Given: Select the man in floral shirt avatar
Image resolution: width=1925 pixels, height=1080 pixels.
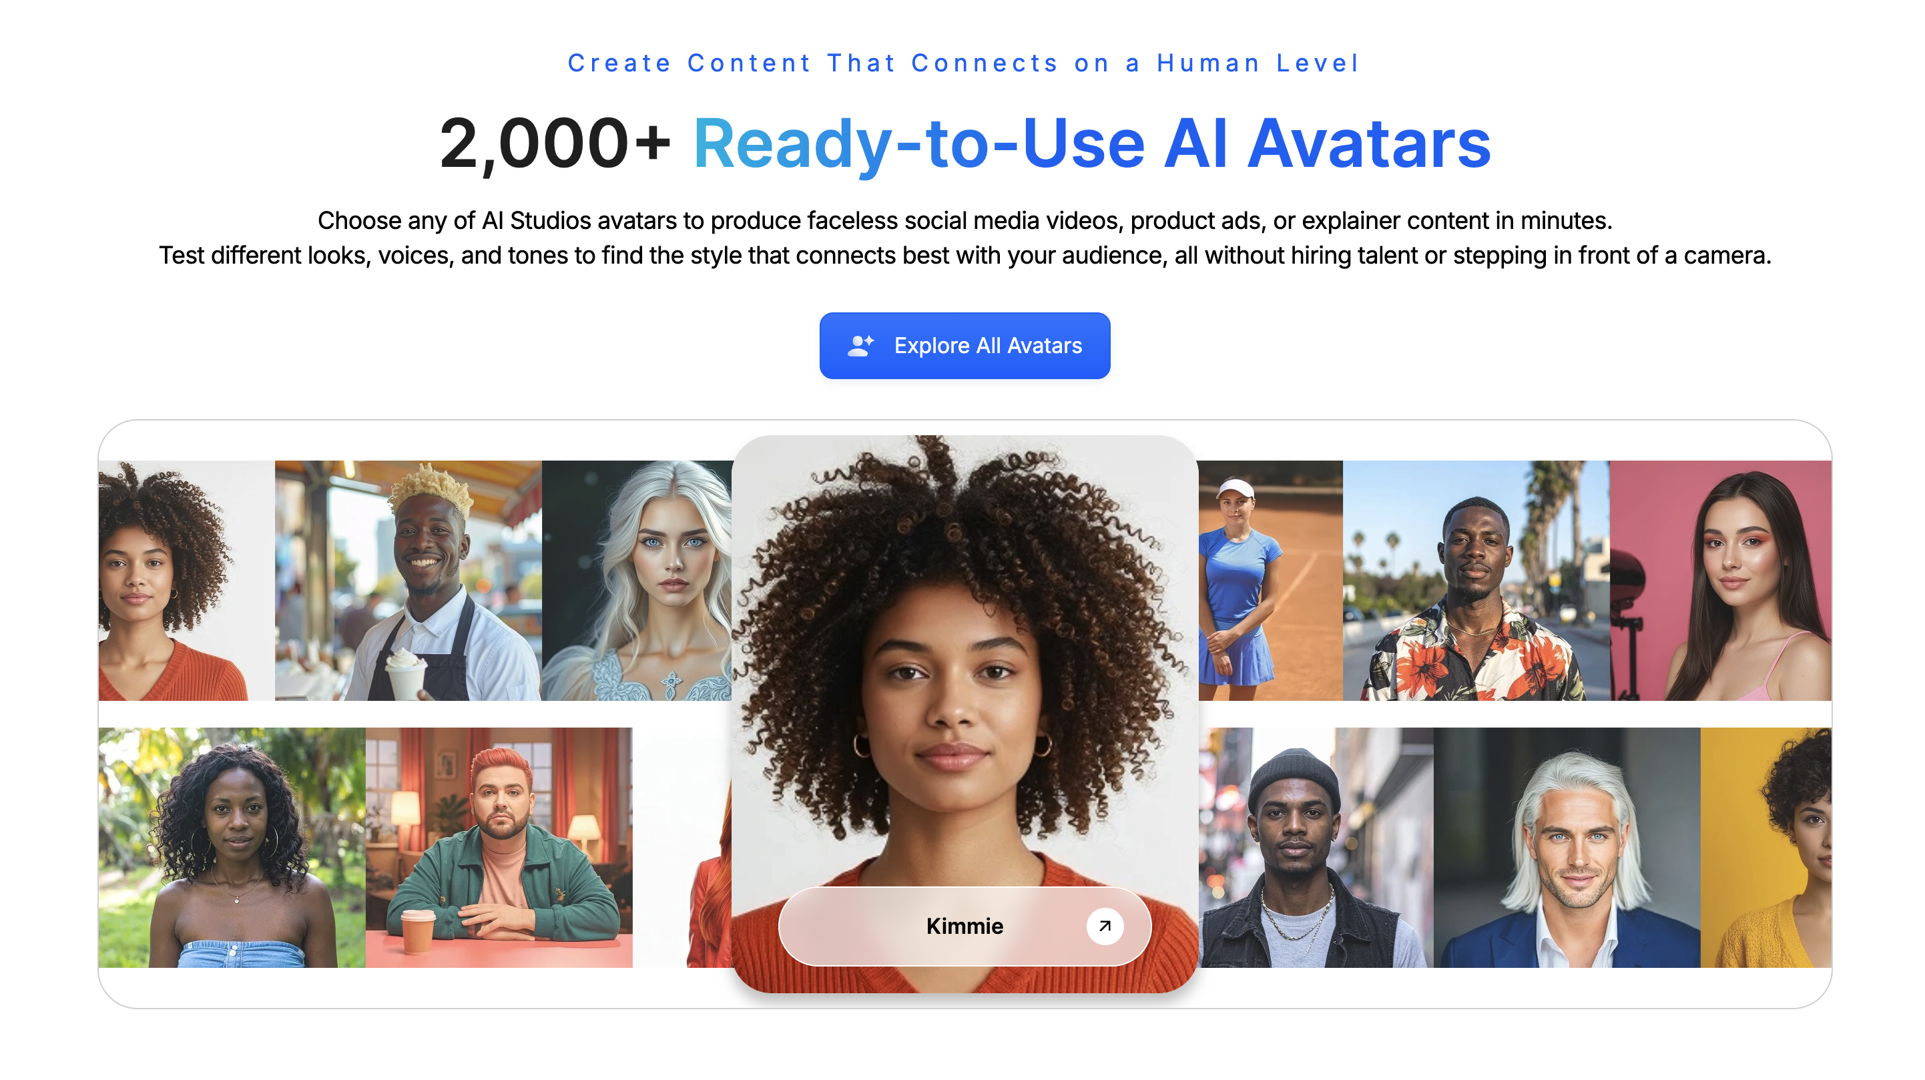Looking at the screenshot, I should coord(1476,580).
